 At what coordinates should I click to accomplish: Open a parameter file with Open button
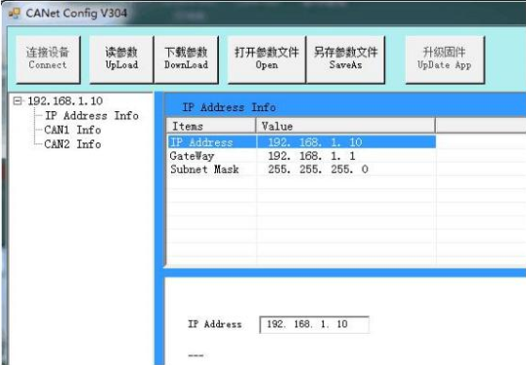267,59
